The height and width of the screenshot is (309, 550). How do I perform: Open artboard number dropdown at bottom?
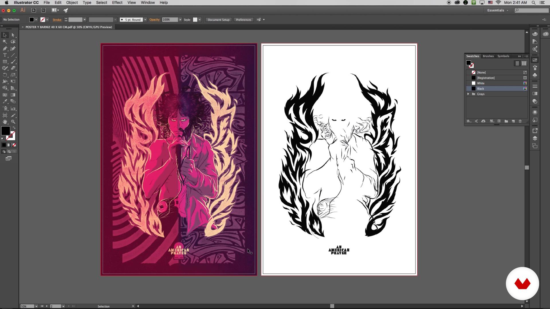(63, 306)
